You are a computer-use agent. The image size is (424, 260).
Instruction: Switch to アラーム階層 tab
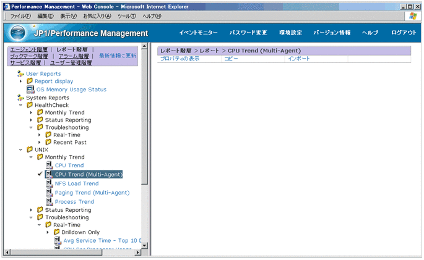[74, 56]
